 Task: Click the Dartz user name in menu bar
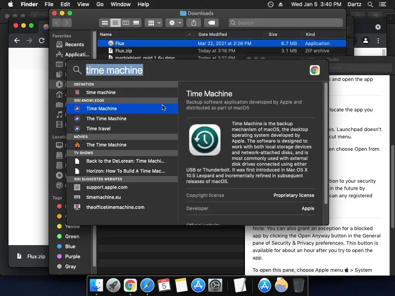point(354,4)
